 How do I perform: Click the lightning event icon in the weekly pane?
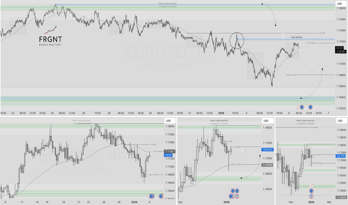click(311, 186)
